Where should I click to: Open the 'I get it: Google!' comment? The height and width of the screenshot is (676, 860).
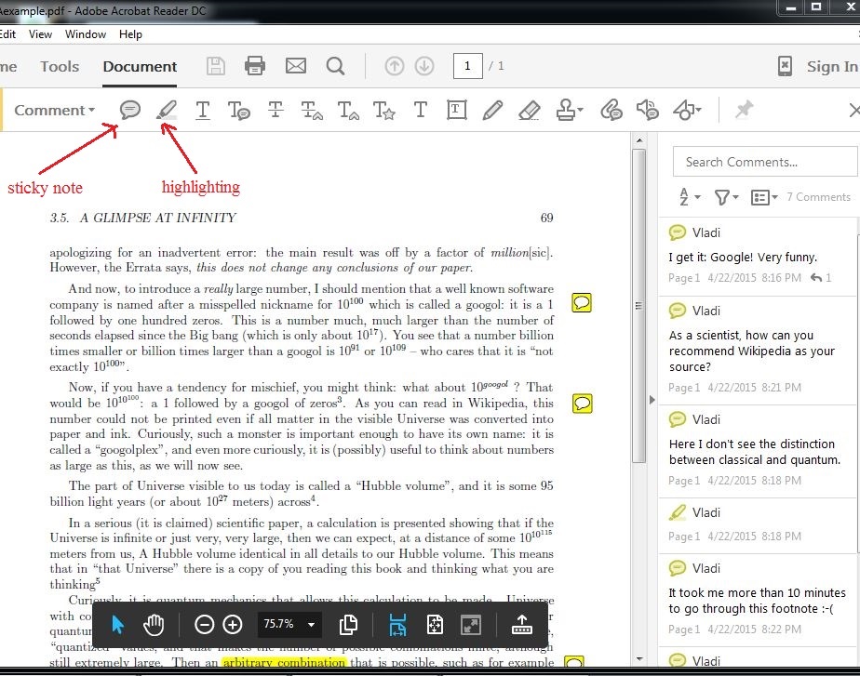click(x=743, y=257)
